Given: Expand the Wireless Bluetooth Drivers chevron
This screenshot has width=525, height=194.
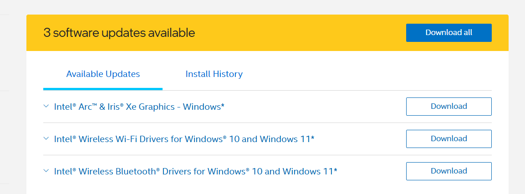Looking at the screenshot, I should pos(46,171).
